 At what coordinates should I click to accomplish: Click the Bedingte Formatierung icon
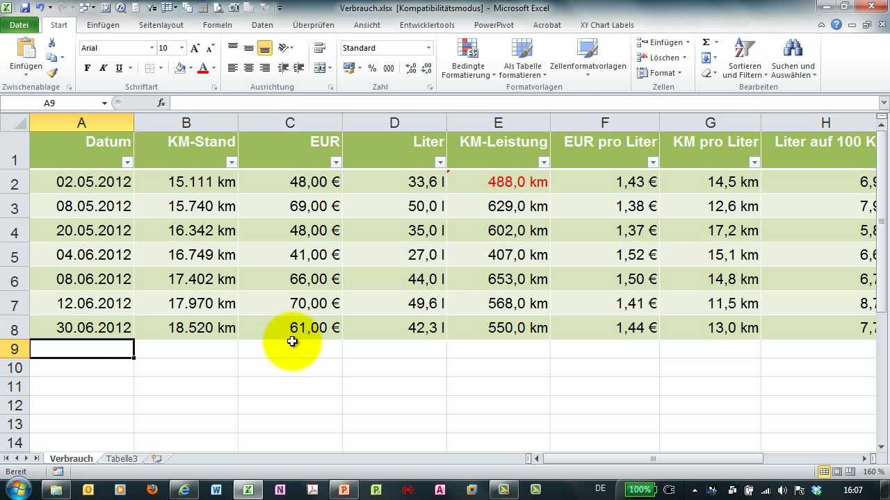[x=468, y=49]
